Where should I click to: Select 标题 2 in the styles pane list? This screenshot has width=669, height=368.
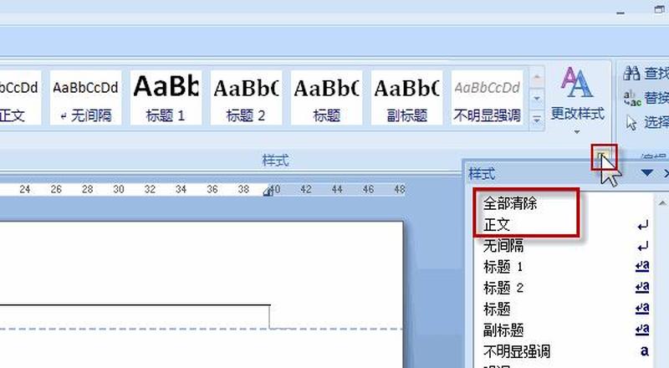tap(503, 288)
